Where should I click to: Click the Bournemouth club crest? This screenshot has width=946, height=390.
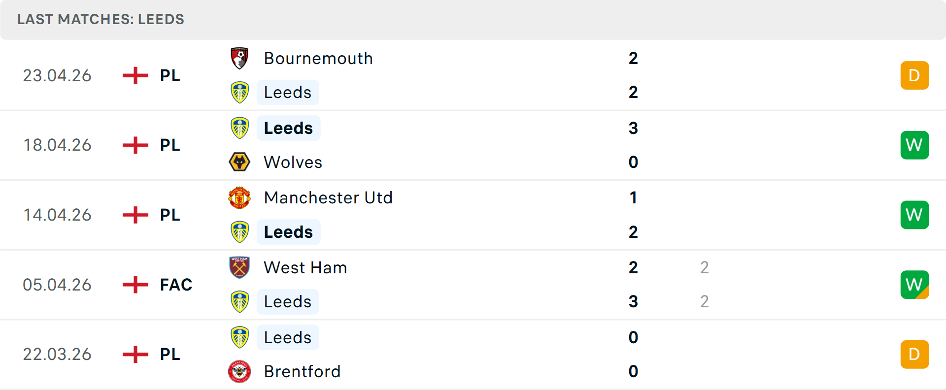[x=240, y=58]
